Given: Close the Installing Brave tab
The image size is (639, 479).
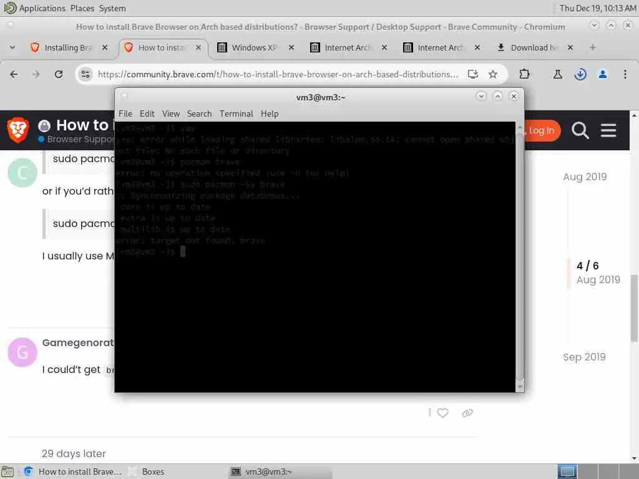Looking at the screenshot, I should (105, 47).
